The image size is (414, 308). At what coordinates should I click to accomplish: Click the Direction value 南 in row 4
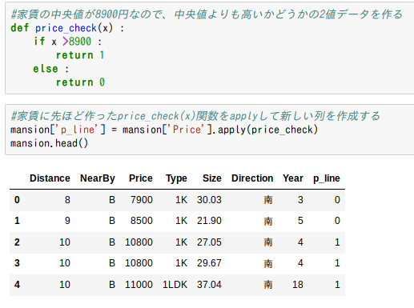pyautogui.click(x=268, y=285)
